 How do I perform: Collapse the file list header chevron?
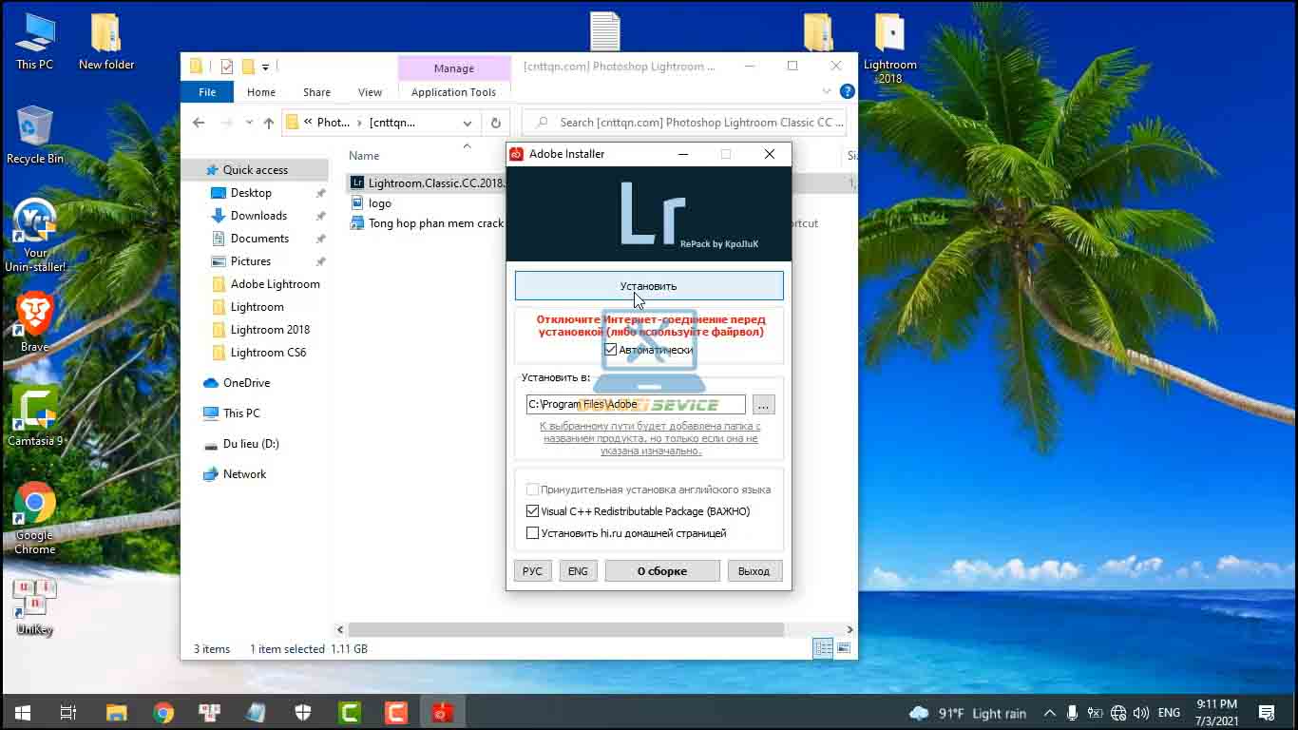[466, 145]
